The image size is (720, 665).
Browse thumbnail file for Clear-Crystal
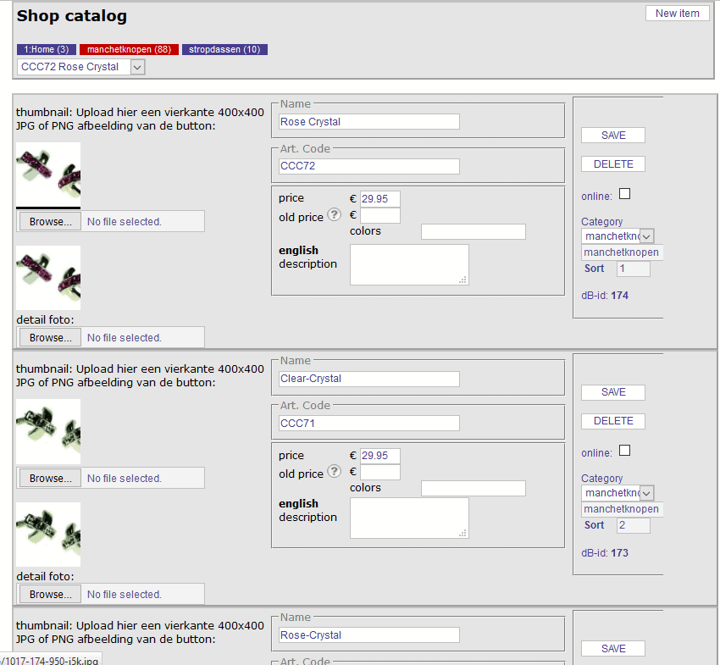(x=51, y=478)
